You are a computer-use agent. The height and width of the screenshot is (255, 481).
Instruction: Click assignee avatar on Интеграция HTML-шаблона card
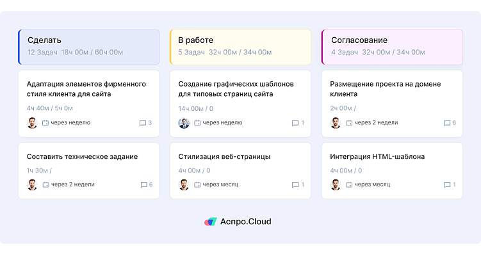click(336, 185)
